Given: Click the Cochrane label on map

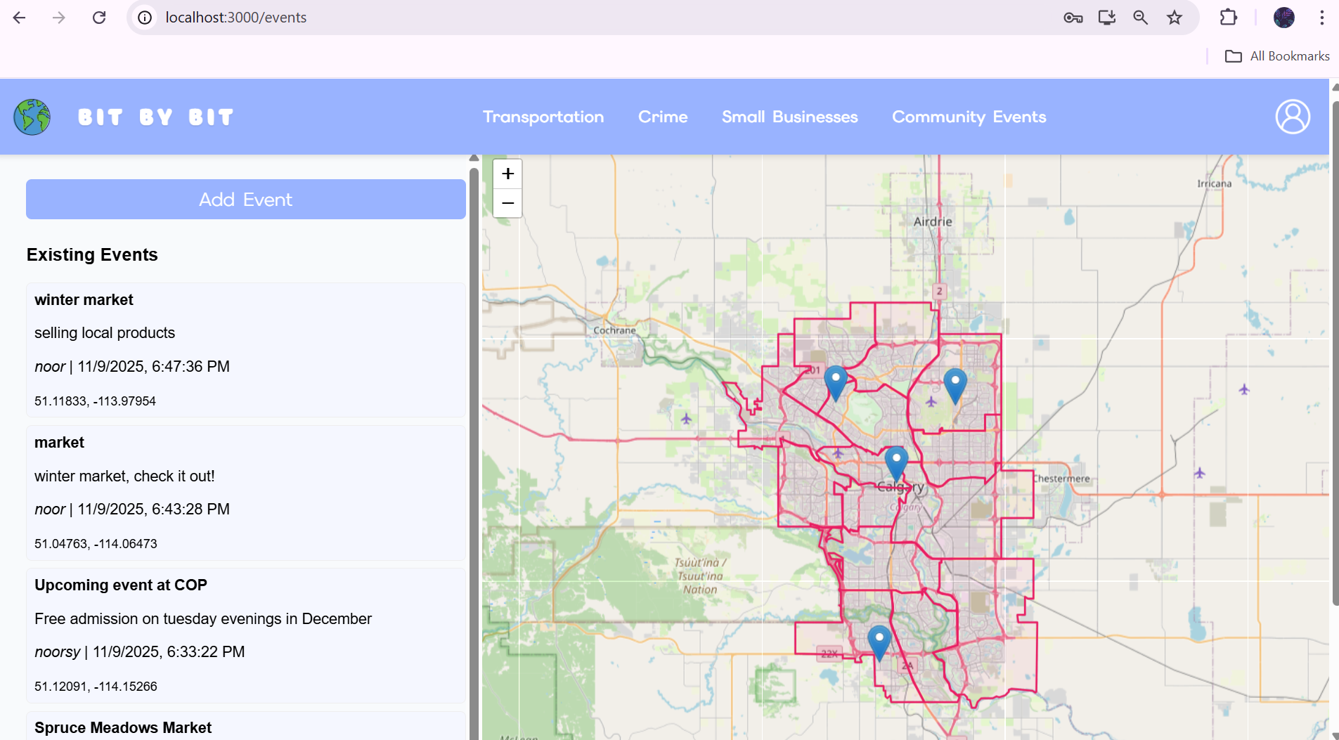Looking at the screenshot, I should pyautogui.click(x=614, y=330).
